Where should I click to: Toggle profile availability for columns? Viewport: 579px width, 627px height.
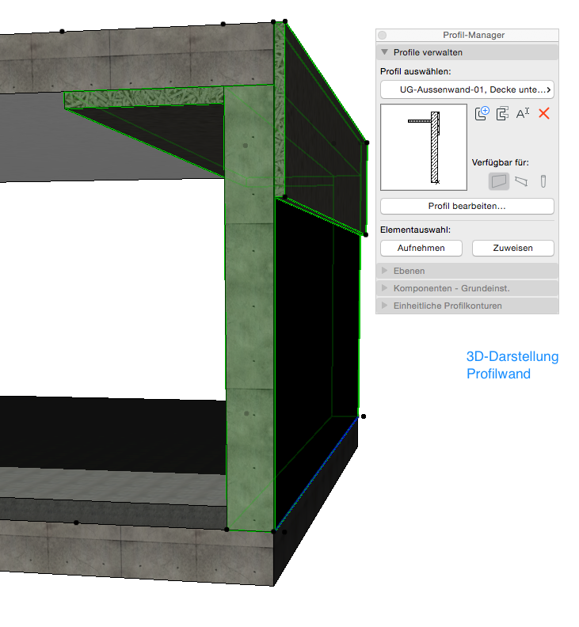click(x=543, y=181)
